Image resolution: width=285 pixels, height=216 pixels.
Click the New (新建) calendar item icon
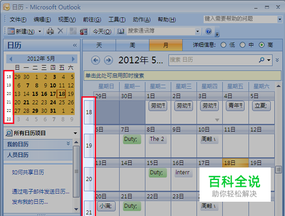(11, 31)
